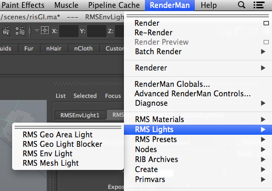Screen dimensions: 272x191
Task: Expand the RMS Presets submenu
Action: coord(198,139)
